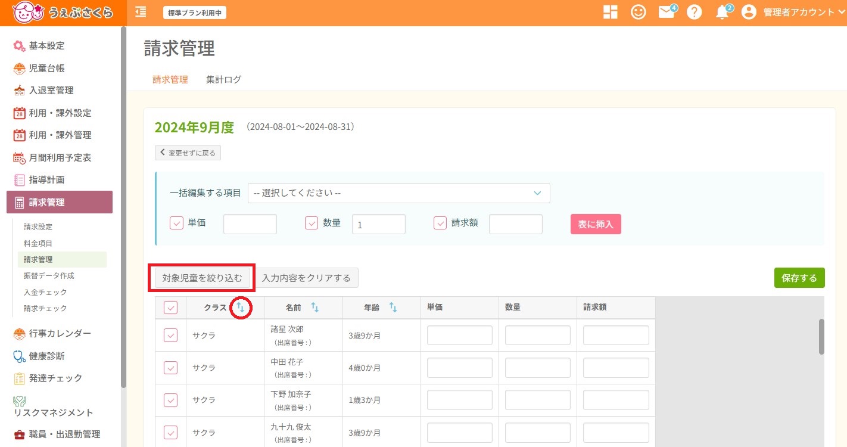The height and width of the screenshot is (447, 847).
Task: Click the smiley face icon
Action: [639, 12]
